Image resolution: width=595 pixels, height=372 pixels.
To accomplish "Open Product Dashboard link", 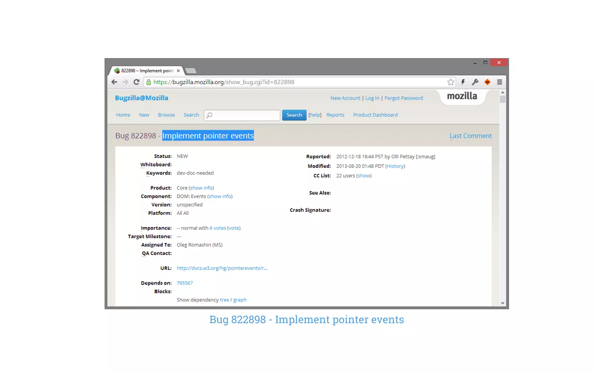I will coord(375,115).
